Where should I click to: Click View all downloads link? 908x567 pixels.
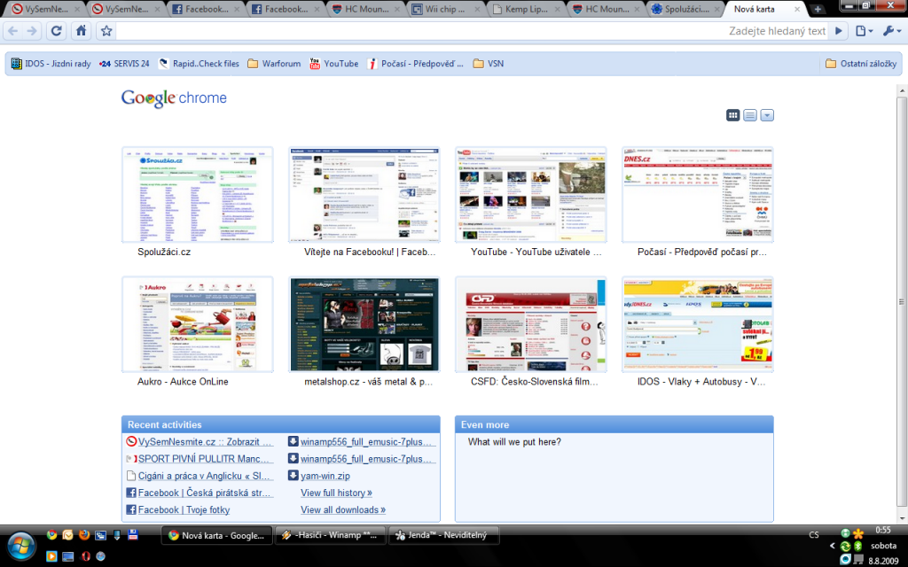pos(343,509)
